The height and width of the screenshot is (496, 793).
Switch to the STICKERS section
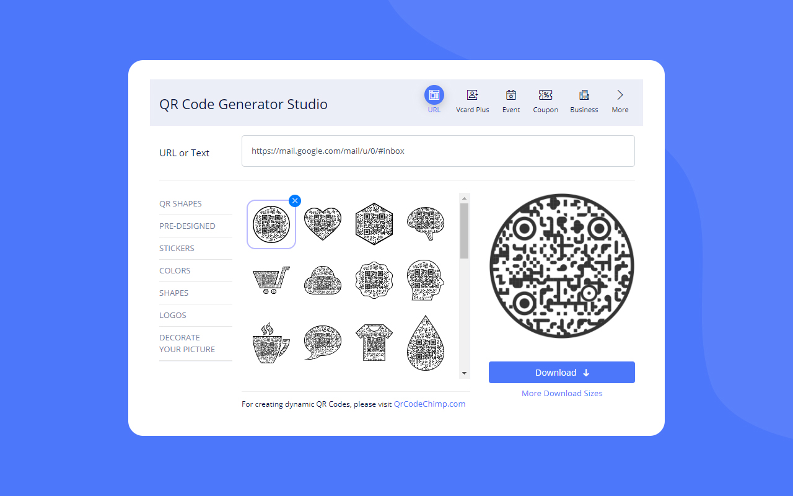[x=177, y=248]
